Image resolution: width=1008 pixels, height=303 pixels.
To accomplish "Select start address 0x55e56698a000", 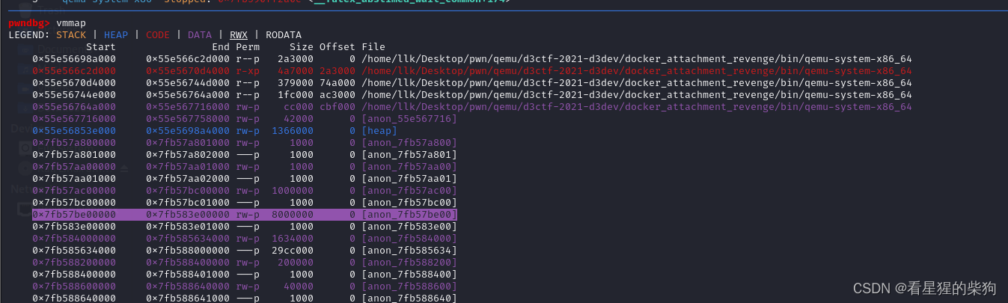I will [x=74, y=59].
